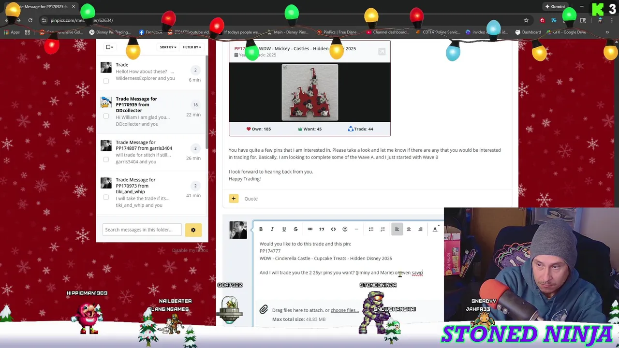The height and width of the screenshot is (348, 619).
Task: Align text left in the editor
Action: 397,229
